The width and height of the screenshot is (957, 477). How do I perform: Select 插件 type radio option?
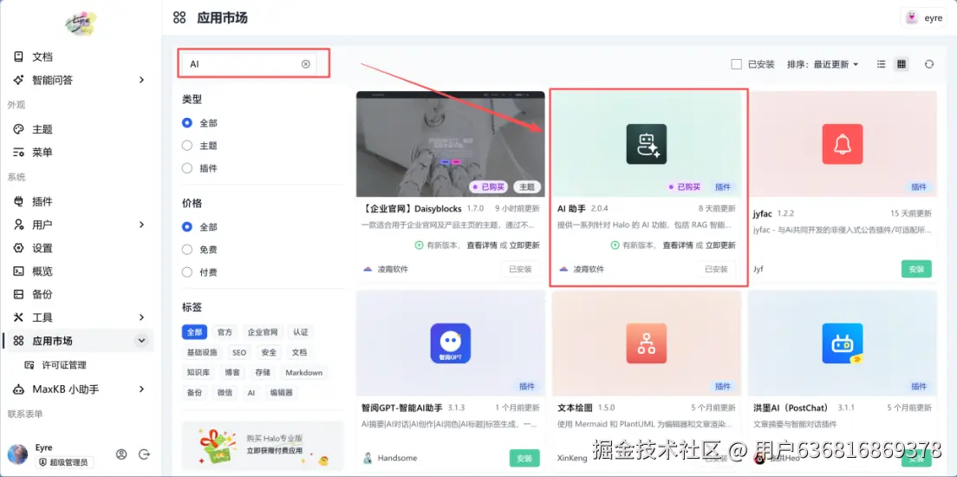point(186,168)
